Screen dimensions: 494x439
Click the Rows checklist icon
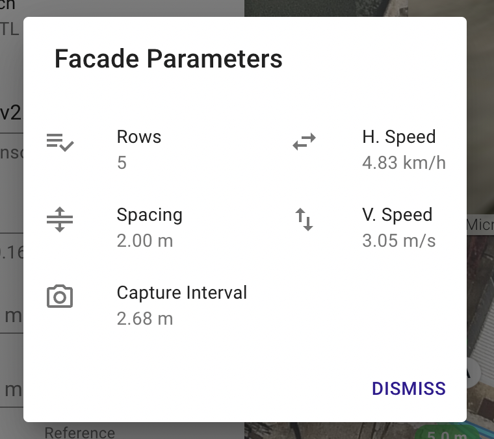[60, 142]
